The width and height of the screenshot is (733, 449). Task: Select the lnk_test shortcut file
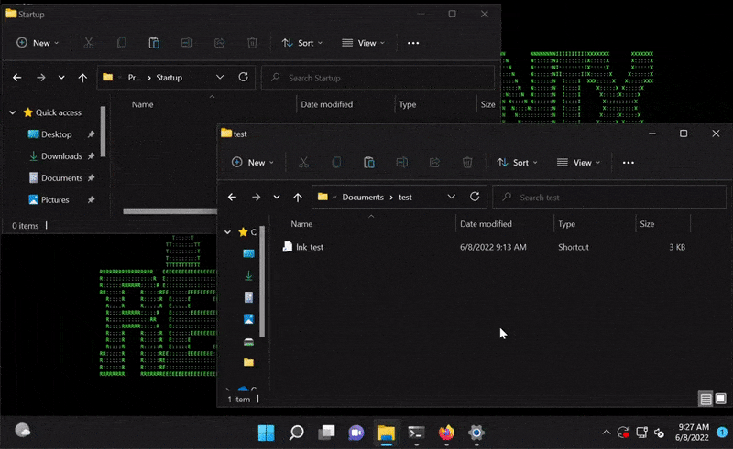pos(309,247)
